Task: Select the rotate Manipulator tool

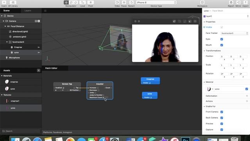Action: pos(76,2)
